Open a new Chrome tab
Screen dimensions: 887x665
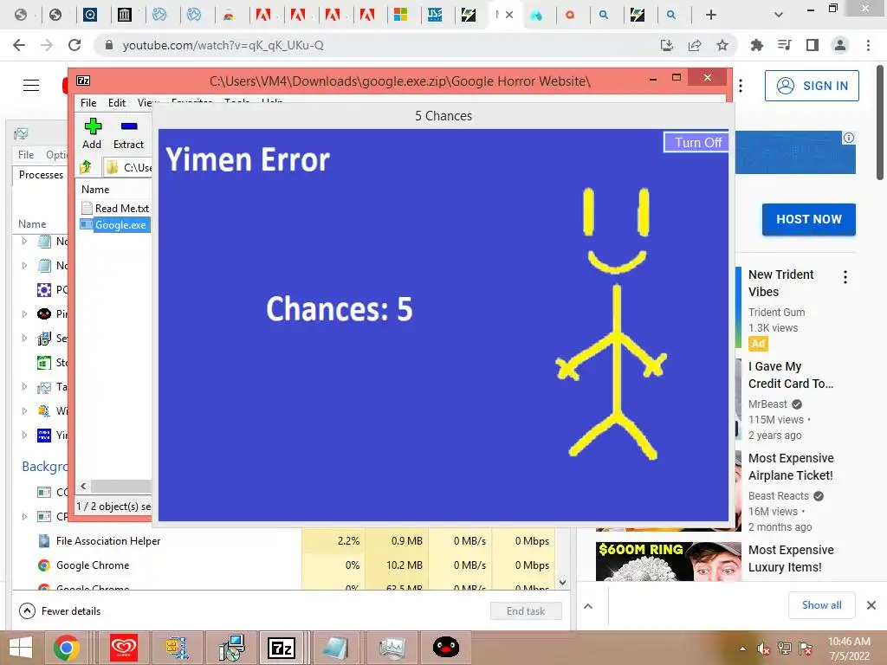[x=711, y=16]
